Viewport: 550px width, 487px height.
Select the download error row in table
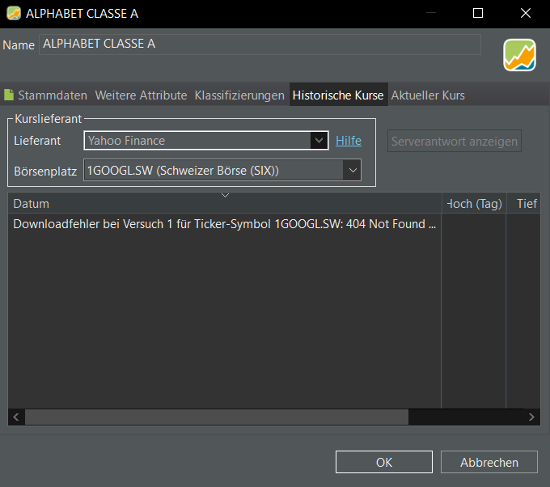coord(225,224)
